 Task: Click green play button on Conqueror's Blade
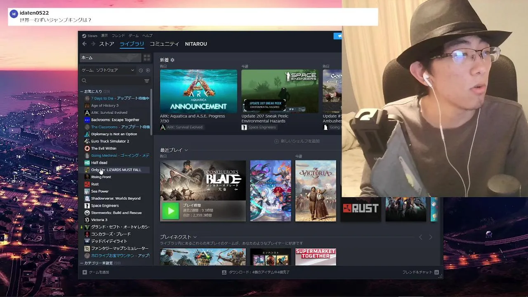tap(170, 211)
